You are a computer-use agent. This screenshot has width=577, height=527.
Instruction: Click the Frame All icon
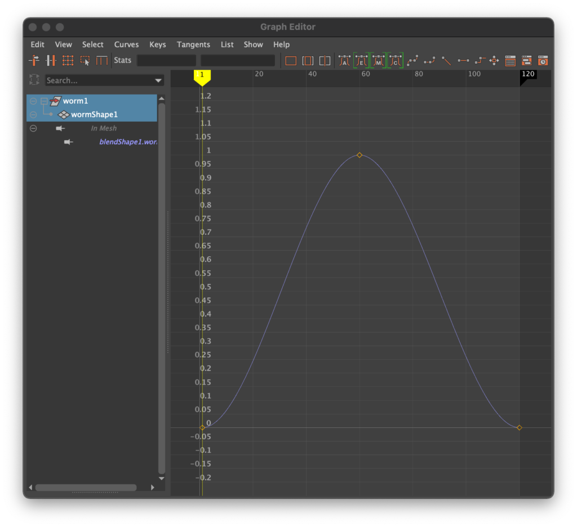(x=291, y=60)
